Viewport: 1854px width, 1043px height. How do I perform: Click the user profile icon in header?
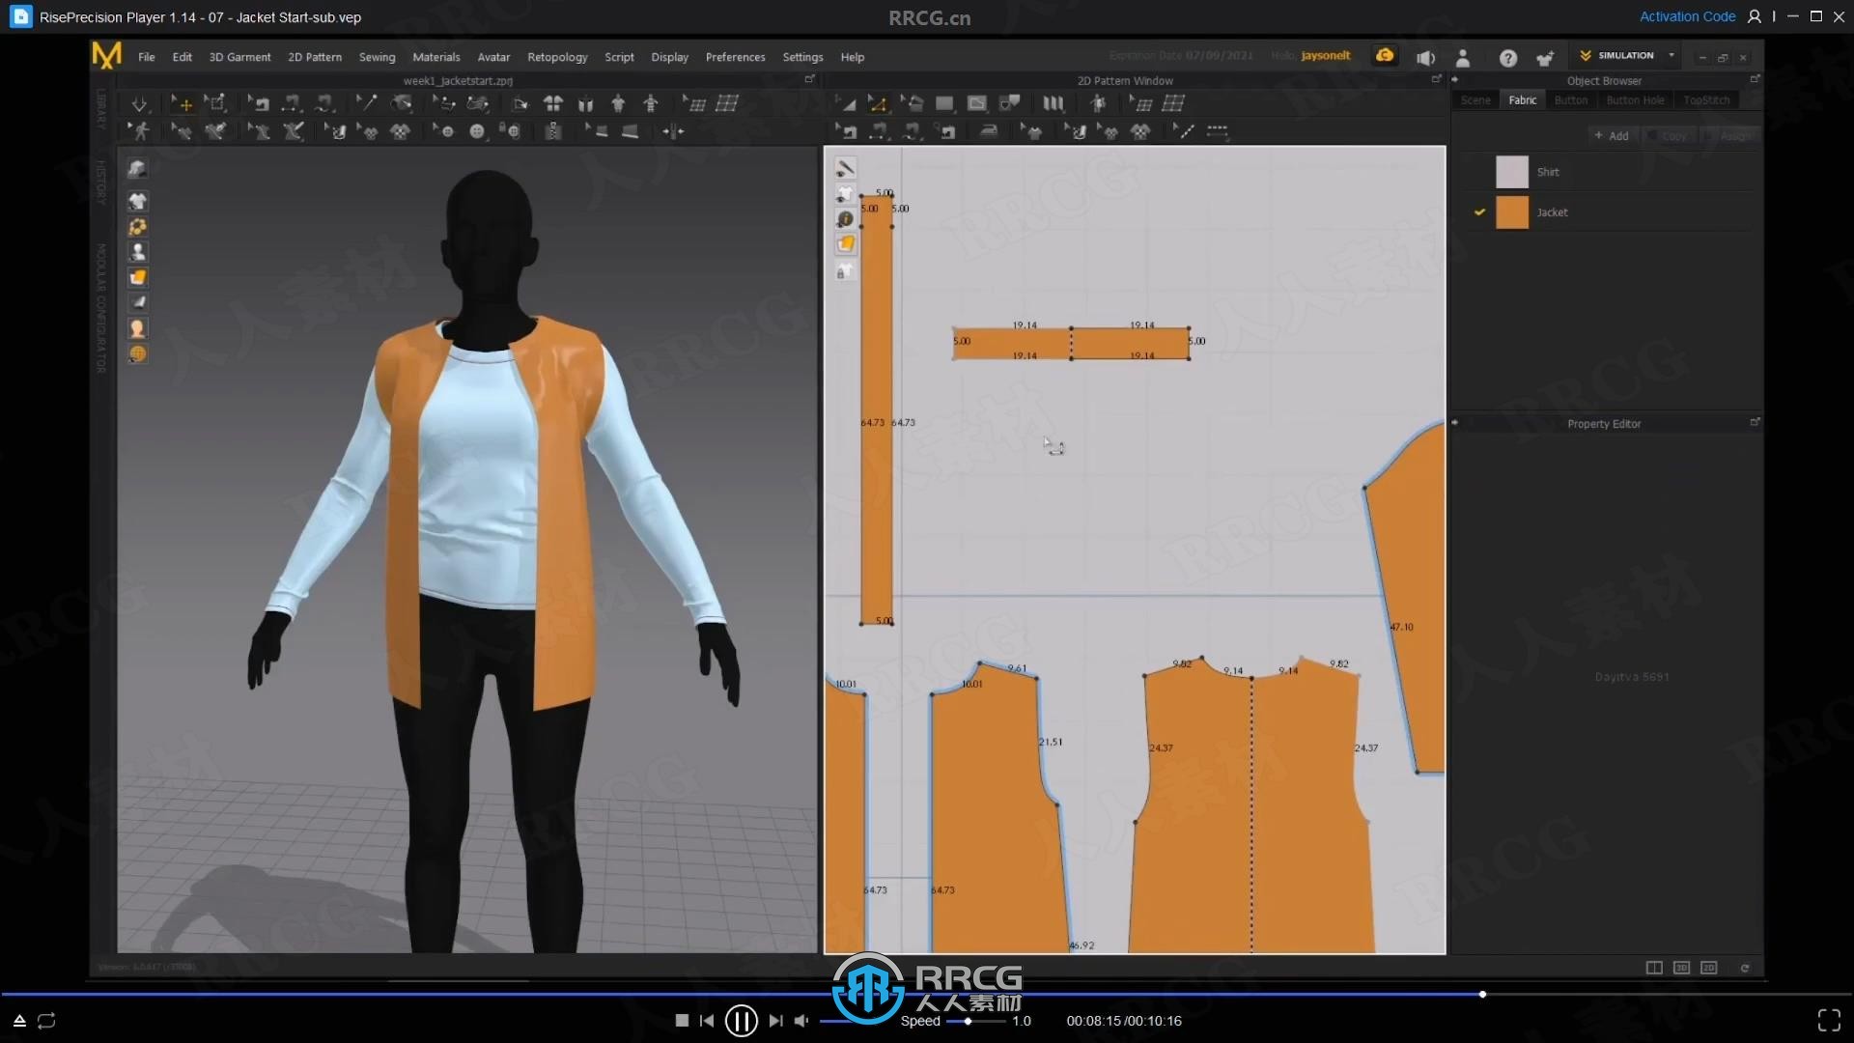(1463, 58)
